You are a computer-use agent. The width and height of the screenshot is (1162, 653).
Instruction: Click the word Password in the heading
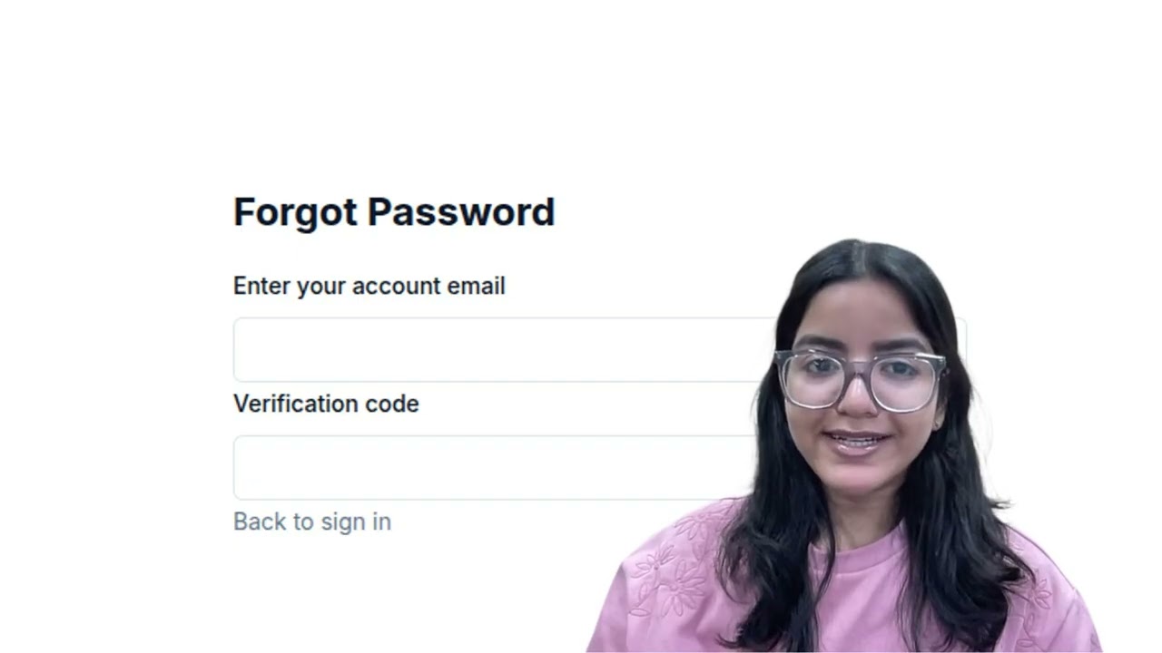pos(461,212)
